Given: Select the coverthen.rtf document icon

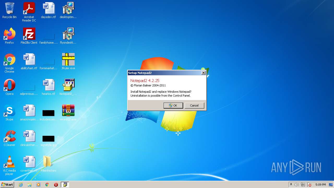Looking at the screenshot, I should (x=29, y=164).
